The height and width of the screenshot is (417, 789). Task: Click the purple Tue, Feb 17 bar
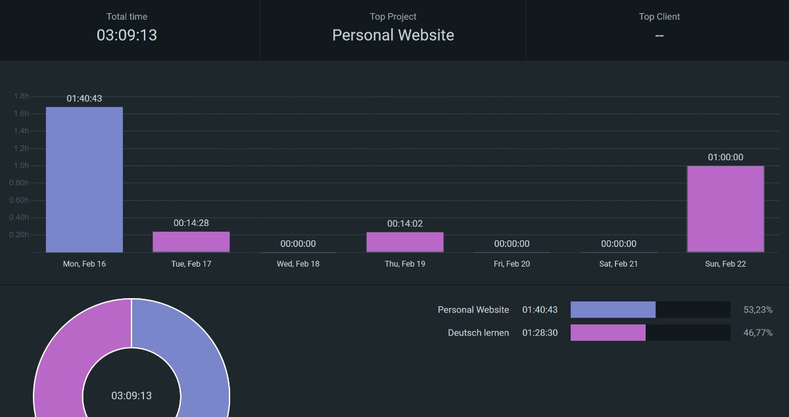coord(191,242)
